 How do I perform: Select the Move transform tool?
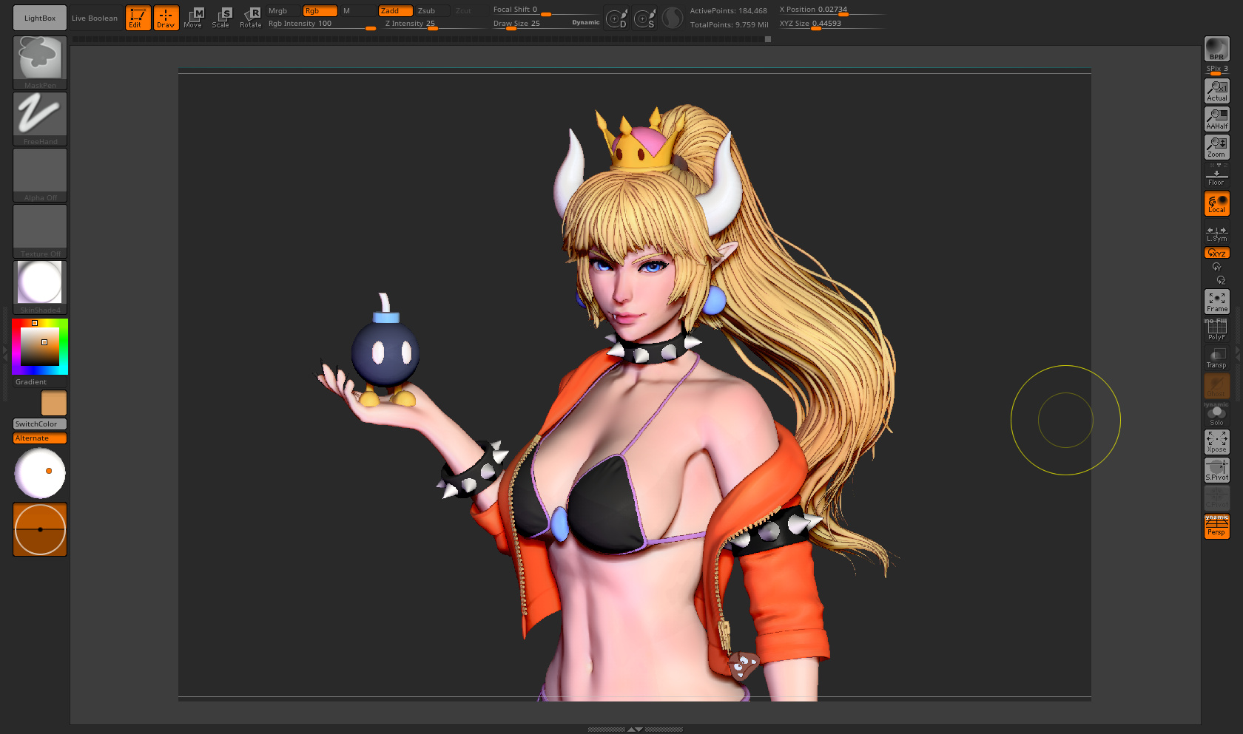coord(193,18)
